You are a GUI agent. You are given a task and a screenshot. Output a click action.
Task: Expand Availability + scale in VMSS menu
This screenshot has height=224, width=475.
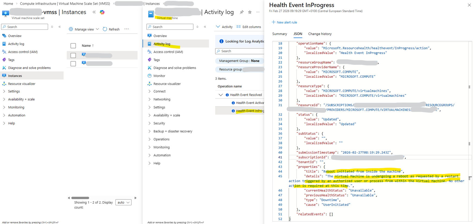coord(21,99)
